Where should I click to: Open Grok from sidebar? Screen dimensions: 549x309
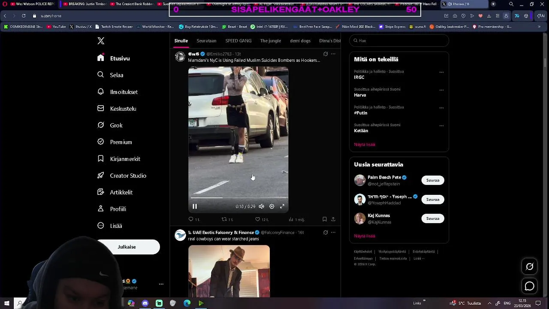(110, 125)
